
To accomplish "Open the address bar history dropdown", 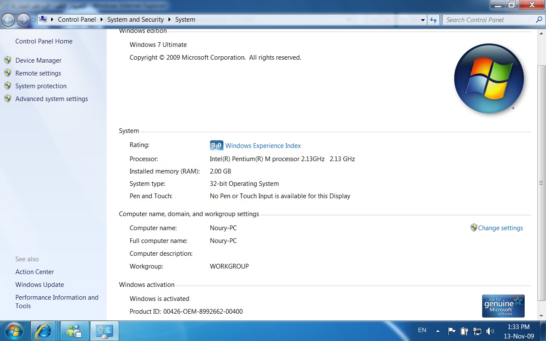I will tap(423, 20).
